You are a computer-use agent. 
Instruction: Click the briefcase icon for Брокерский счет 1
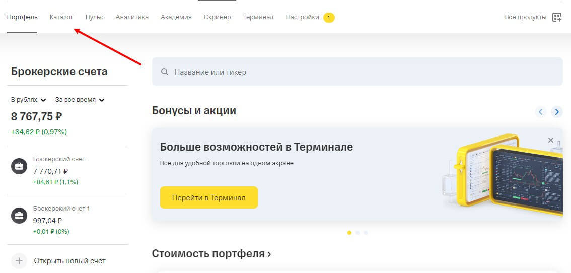(x=19, y=217)
